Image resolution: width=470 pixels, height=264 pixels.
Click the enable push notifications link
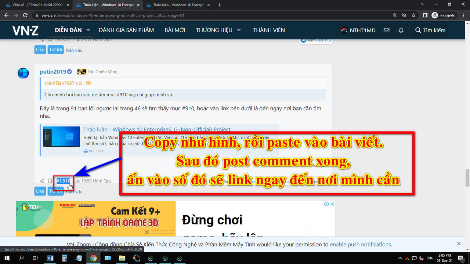pos(360,244)
